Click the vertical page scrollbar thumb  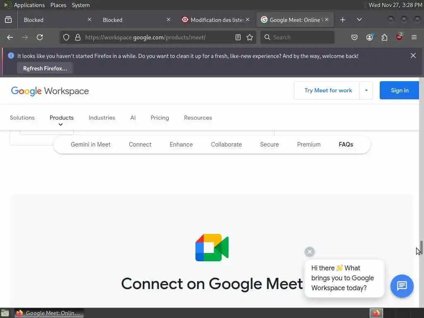(x=421, y=247)
